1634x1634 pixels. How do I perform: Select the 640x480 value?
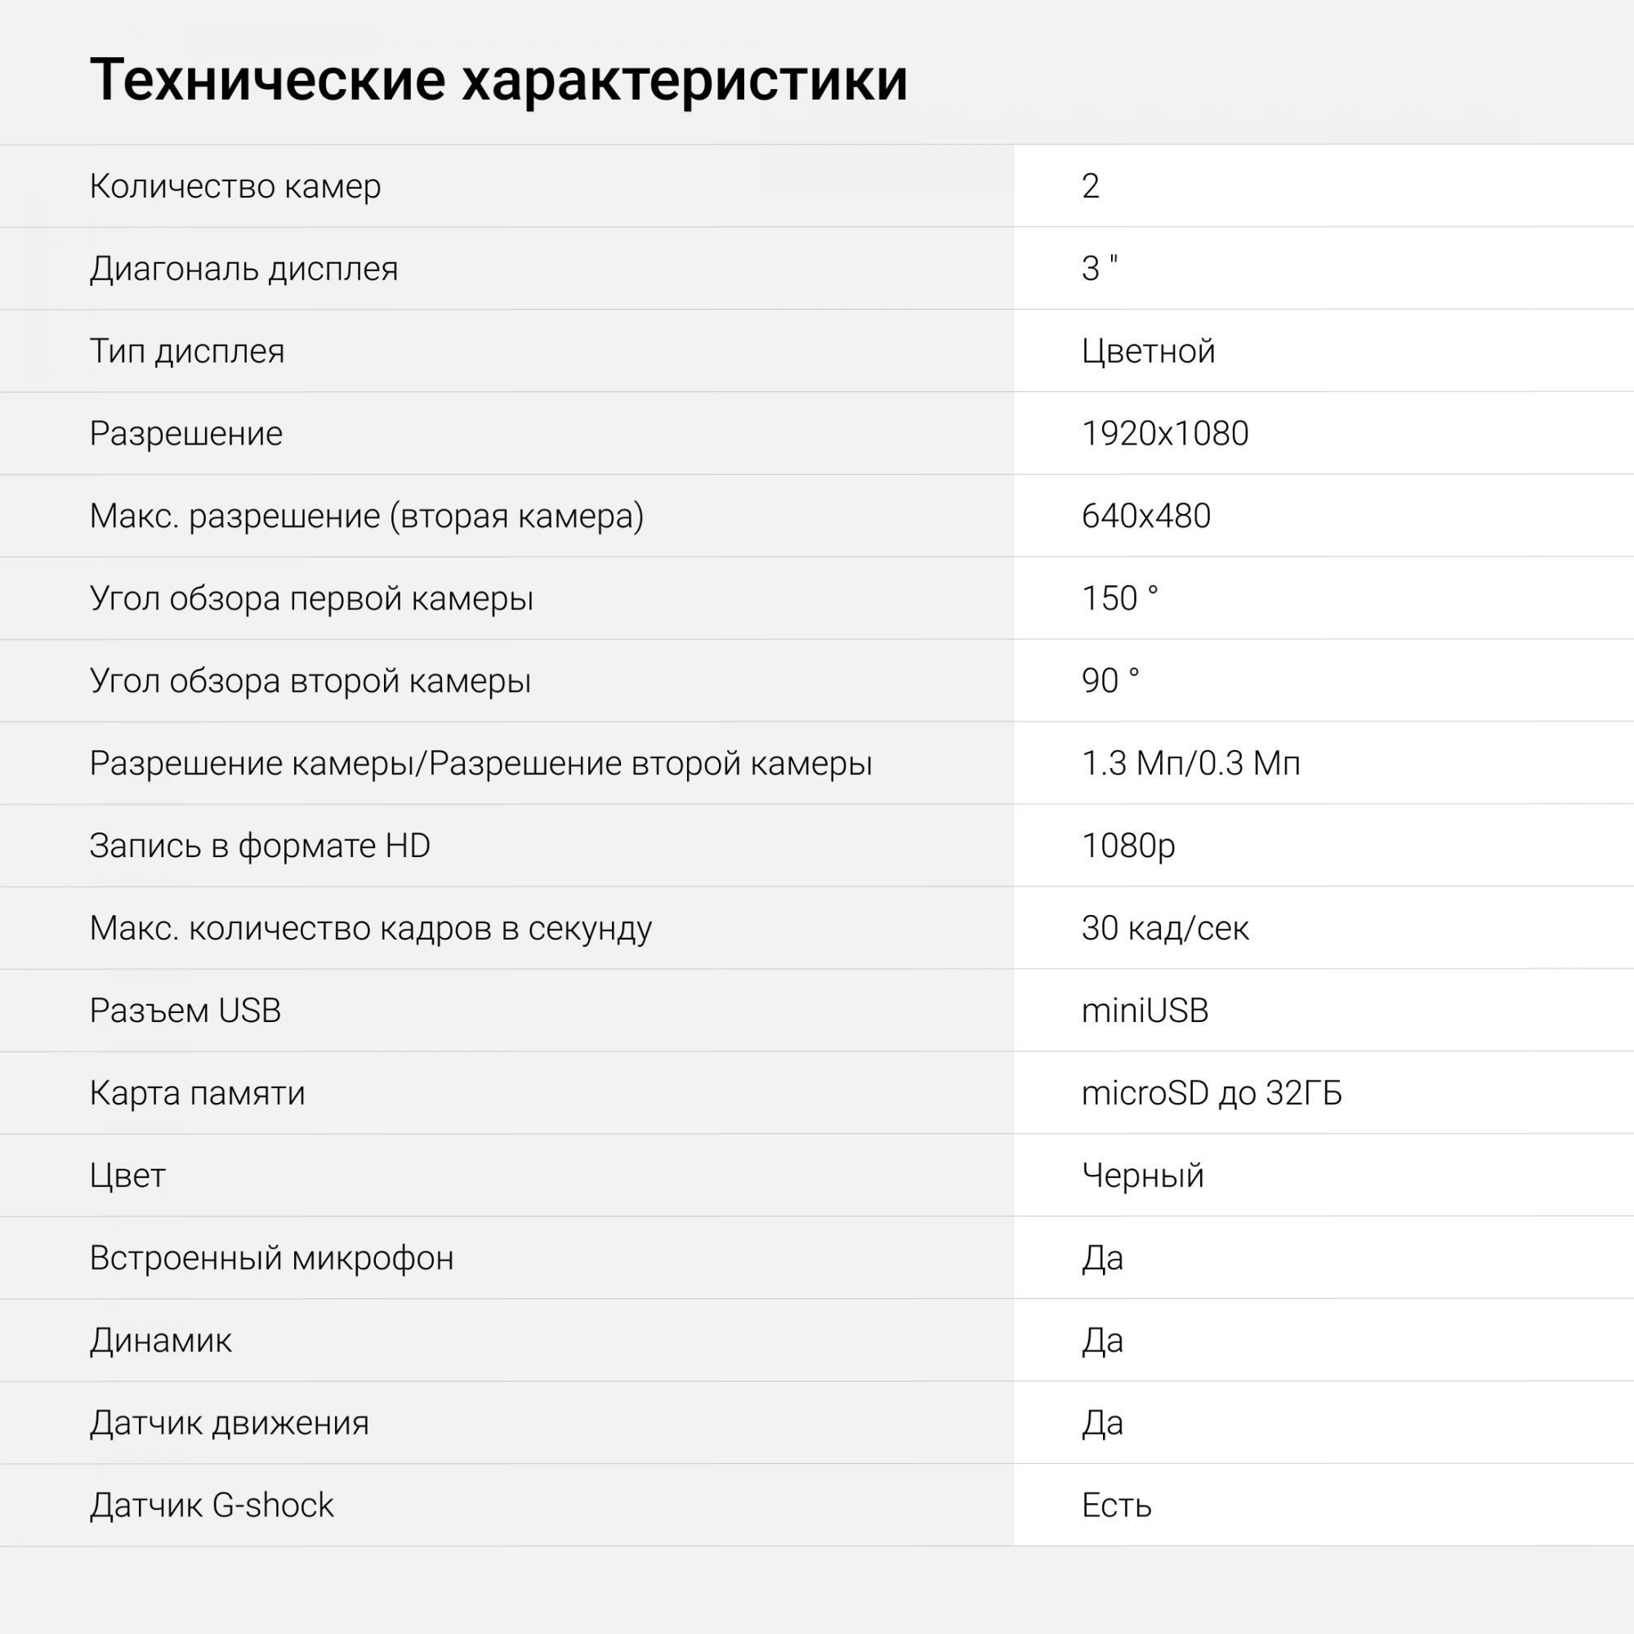pyautogui.click(x=1146, y=516)
